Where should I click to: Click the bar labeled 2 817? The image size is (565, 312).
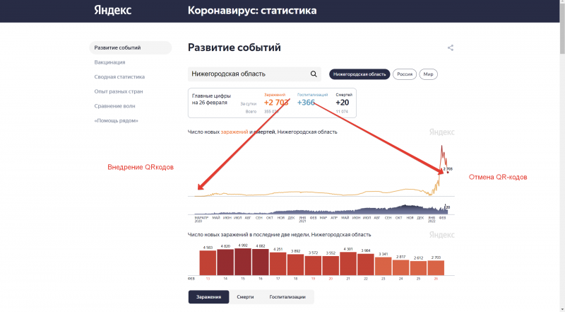[400, 267]
